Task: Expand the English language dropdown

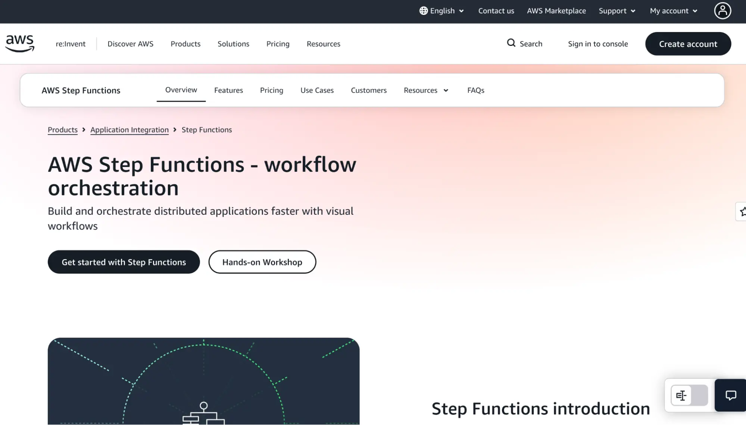Action: [x=442, y=11]
